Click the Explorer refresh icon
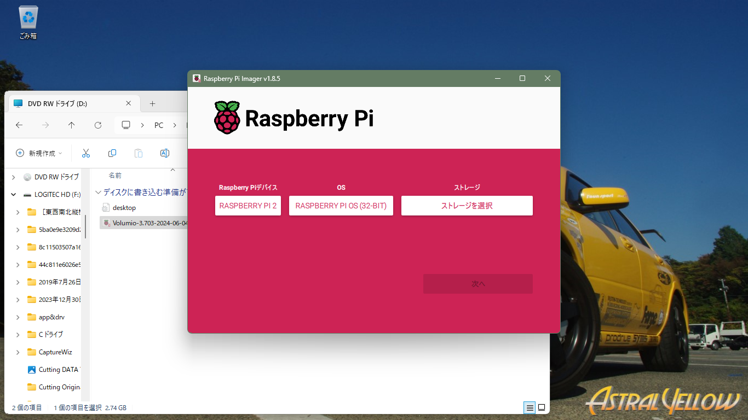This screenshot has width=748, height=420. coord(98,125)
